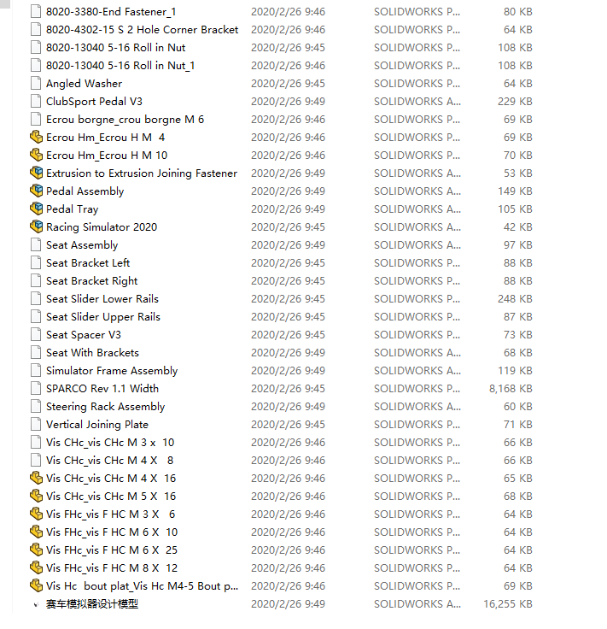
Task: Select Ecrou borgne_crou borgne M 6
Action: (125, 120)
